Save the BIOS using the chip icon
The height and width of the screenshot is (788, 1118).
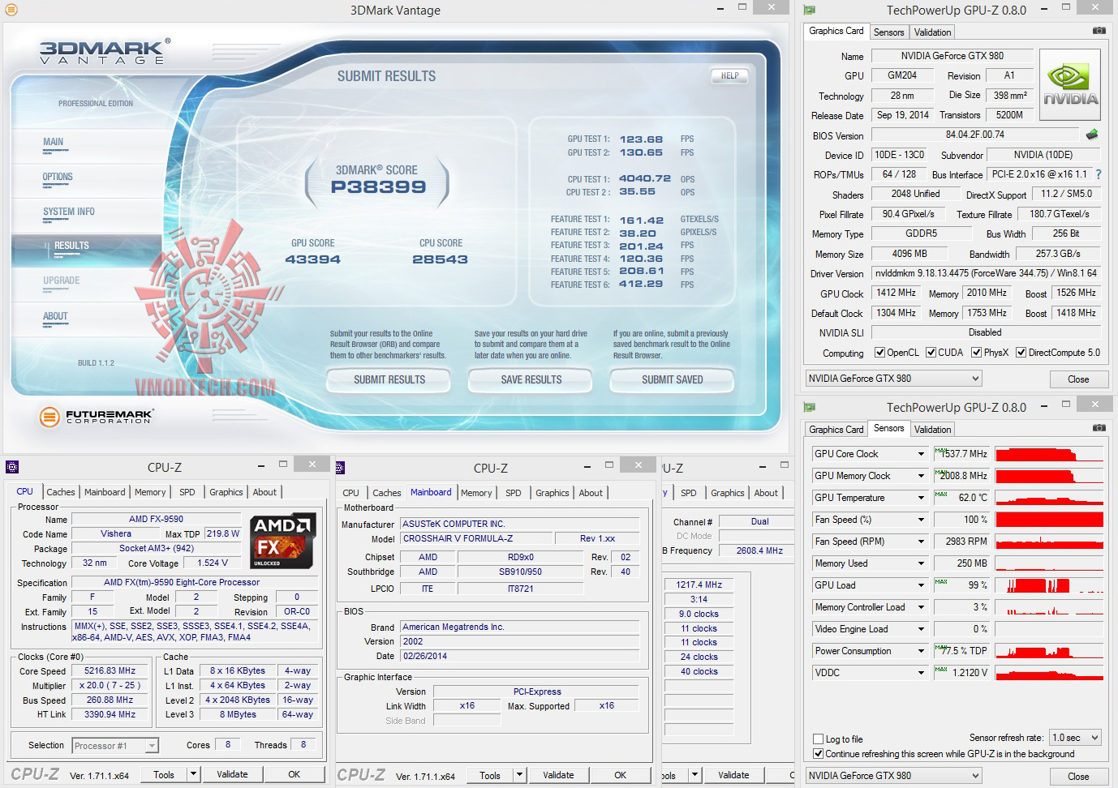1092,135
